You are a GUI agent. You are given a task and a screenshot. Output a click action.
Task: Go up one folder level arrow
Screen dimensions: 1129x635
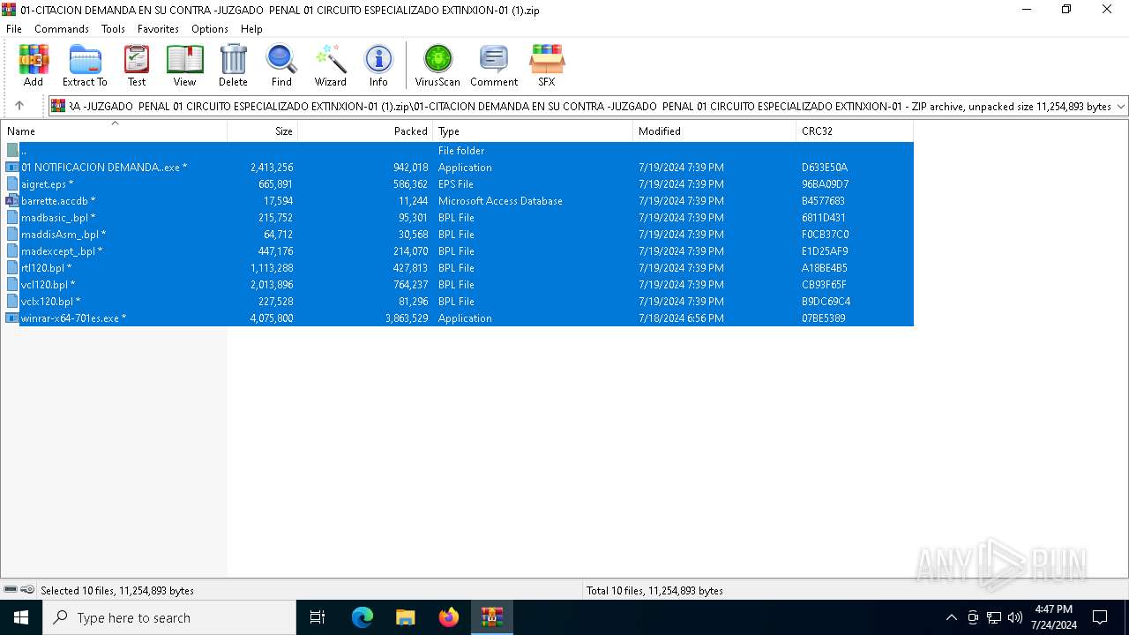(19, 106)
